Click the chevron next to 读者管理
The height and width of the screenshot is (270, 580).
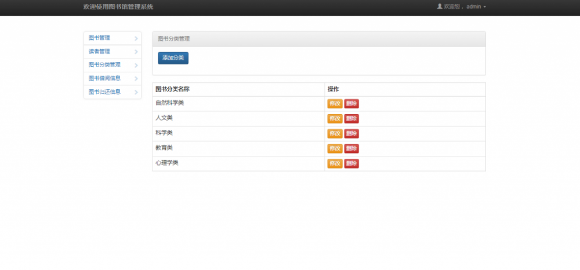[x=136, y=52]
